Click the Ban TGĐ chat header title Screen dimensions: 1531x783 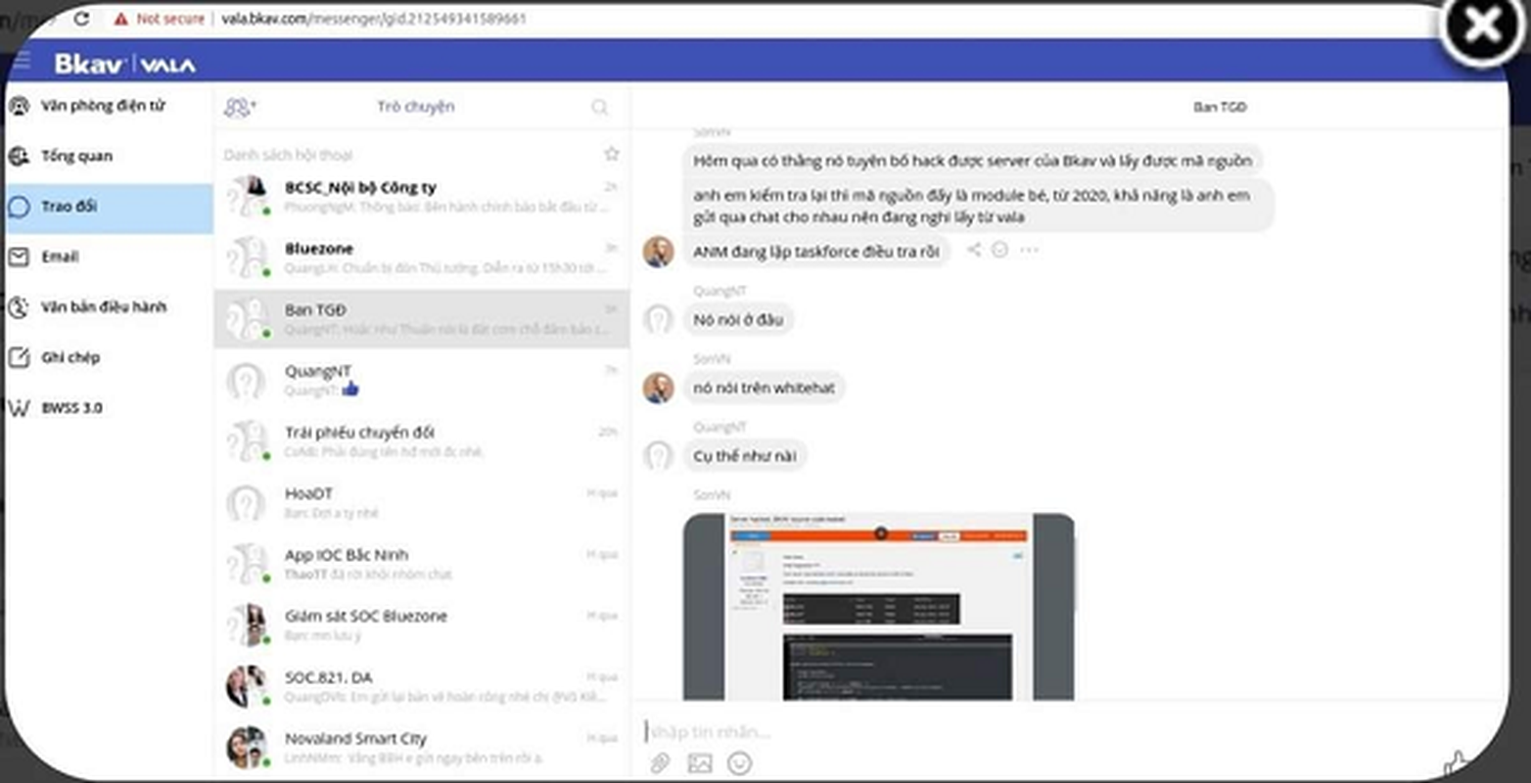pos(1220,107)
